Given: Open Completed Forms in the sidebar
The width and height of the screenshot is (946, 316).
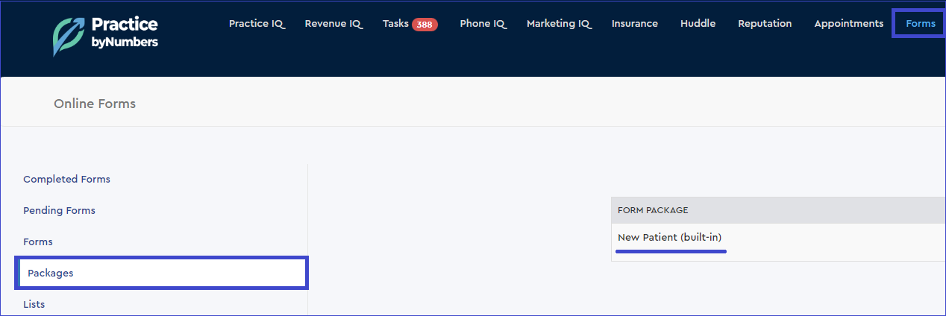Looking at the screenshot, I should 66,179.
